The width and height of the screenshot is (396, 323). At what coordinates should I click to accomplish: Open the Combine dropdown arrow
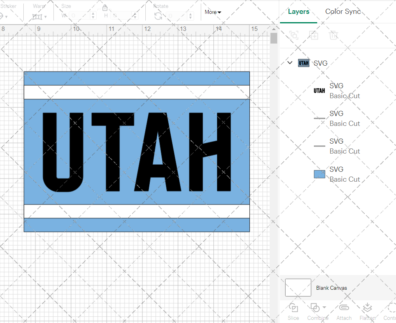[324, 308]
